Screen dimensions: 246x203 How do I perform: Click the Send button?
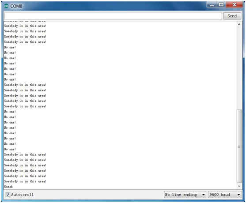(232, 16)
